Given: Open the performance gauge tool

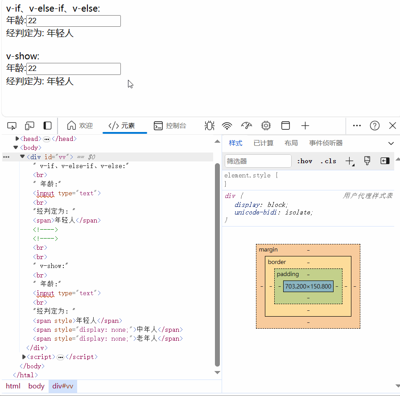Looking at the screenshot, I should tap(247, 126).
